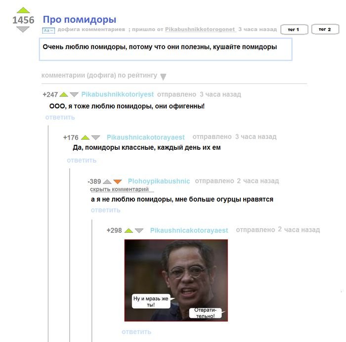
Task: Open author Pikabushnikkotorogonet profile link
Action: point(200,29)
